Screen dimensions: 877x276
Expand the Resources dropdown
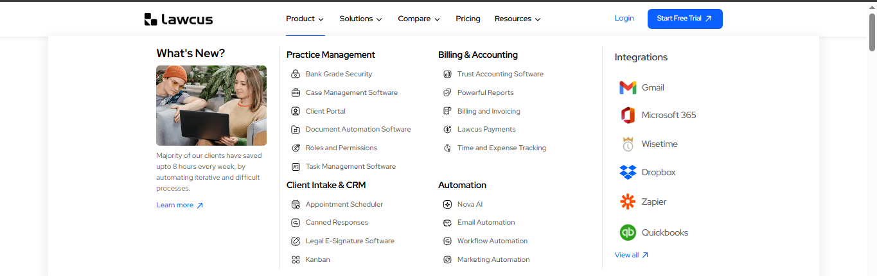(x=517, y=19)
